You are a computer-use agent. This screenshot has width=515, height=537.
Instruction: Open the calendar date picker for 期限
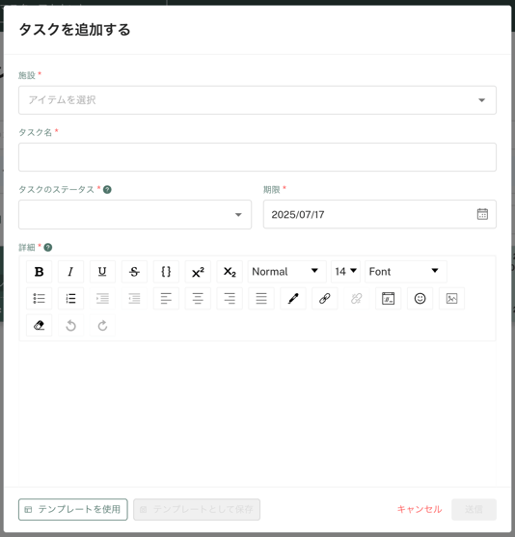[x=482, y=214]
